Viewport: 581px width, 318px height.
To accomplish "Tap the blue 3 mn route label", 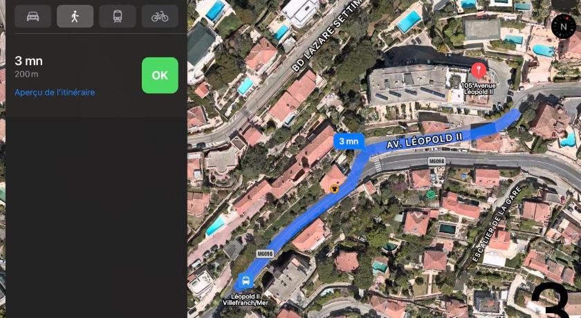I will click(x=349, y=141).
